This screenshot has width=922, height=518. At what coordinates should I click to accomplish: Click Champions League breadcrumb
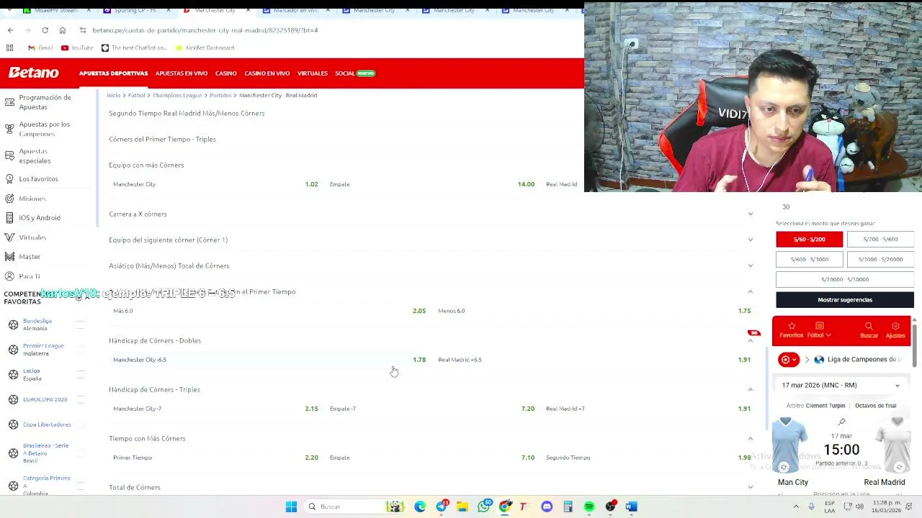177,95
